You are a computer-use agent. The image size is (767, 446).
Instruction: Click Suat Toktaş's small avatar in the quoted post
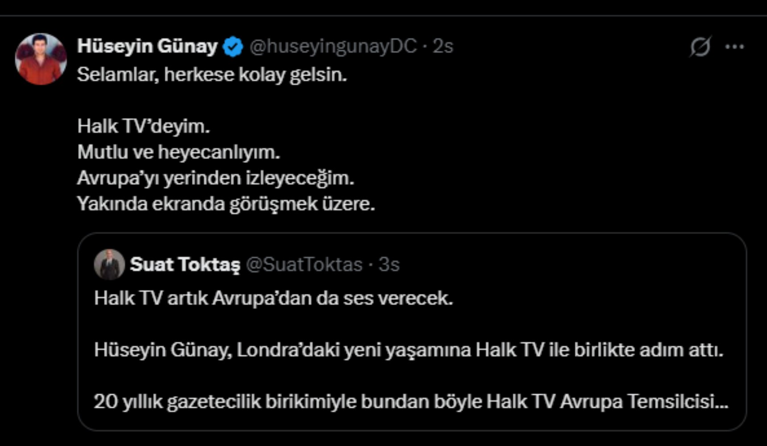click(x=109, y=264)
